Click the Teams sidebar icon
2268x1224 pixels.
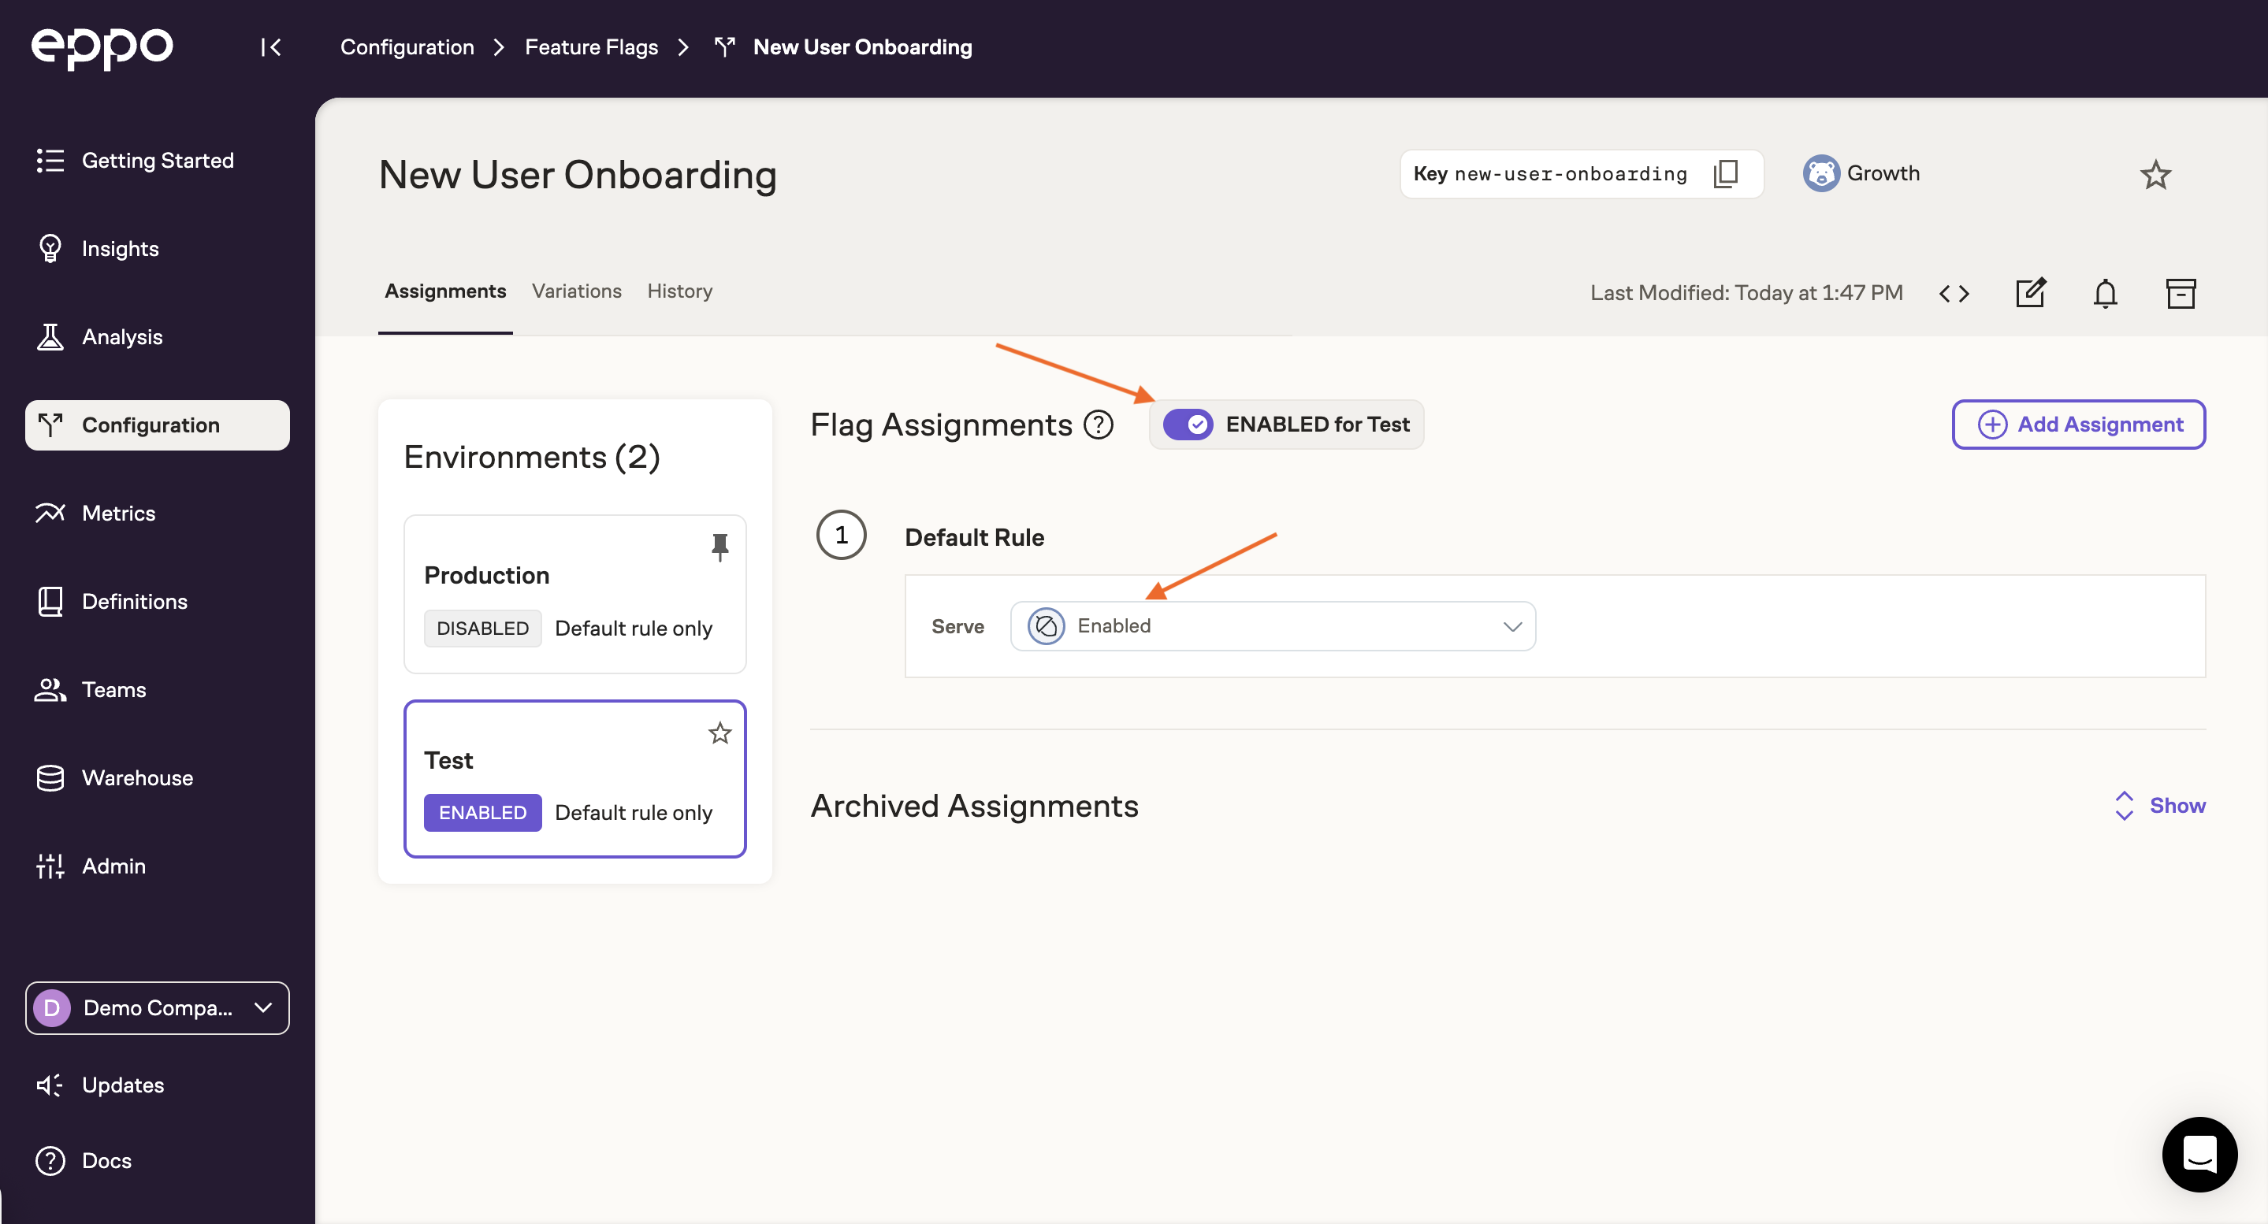pyautogui.click(x=51, y=689)
